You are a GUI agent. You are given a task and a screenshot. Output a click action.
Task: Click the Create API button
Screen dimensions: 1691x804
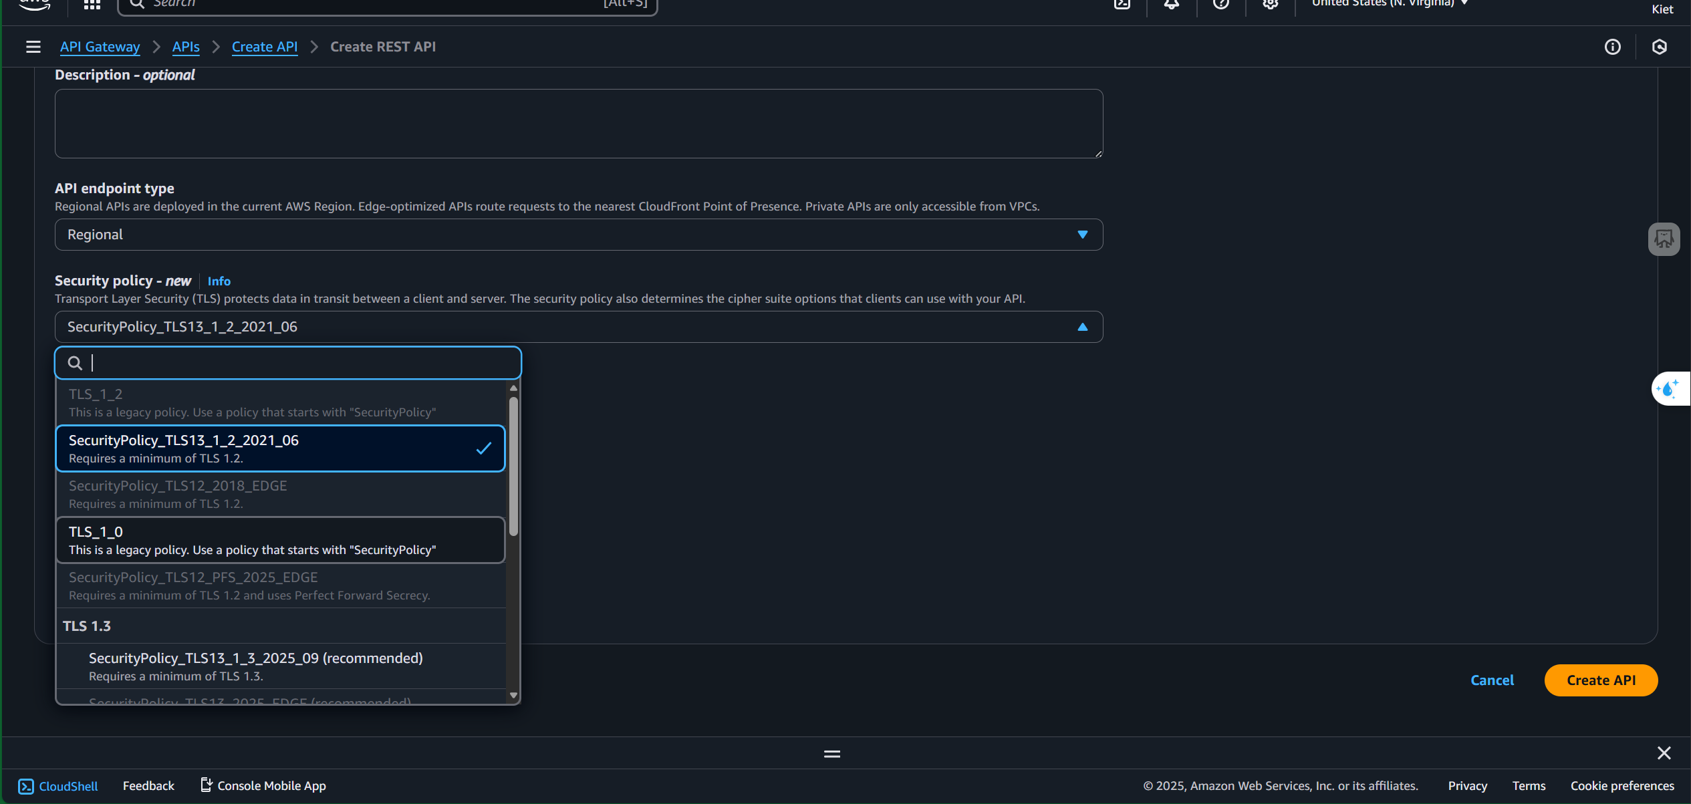pos(1601,680)
